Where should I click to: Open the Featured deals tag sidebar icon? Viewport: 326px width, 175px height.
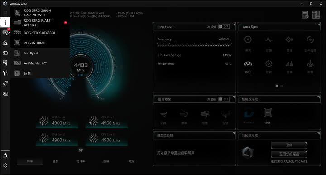click(5, 84)
